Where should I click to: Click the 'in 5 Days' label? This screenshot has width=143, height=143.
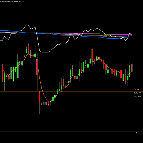[x=137, y=96]
